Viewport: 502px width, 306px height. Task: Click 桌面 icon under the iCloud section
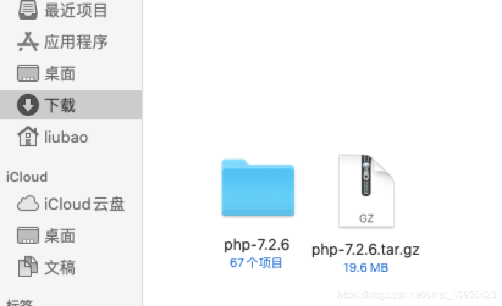28,235
